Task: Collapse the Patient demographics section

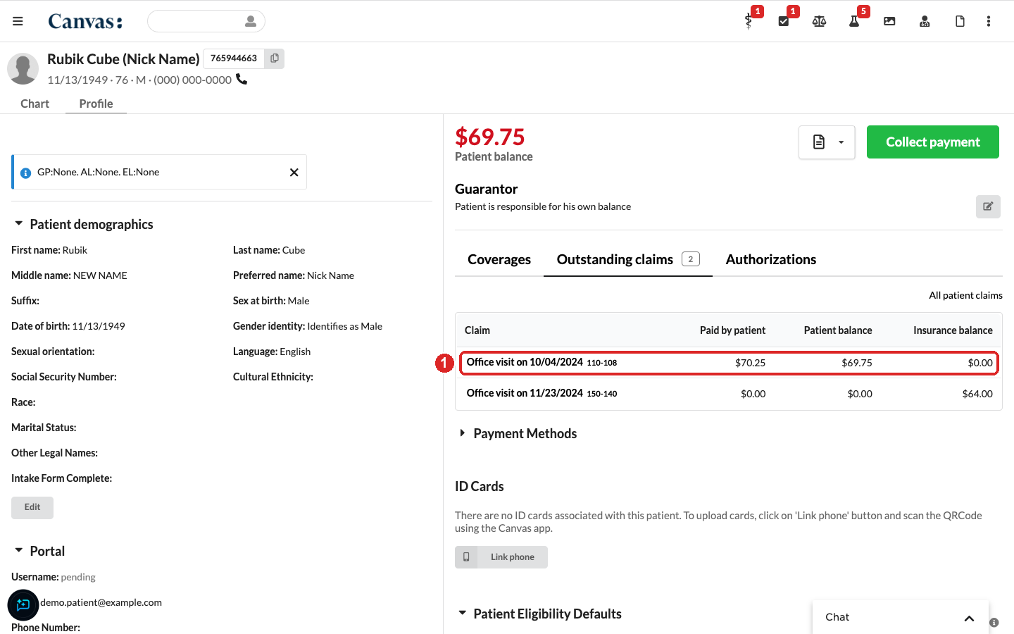Action: (x=19, y=224)
